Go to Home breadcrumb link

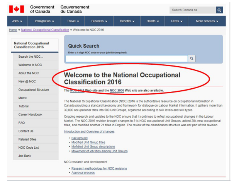click(13, 30)
